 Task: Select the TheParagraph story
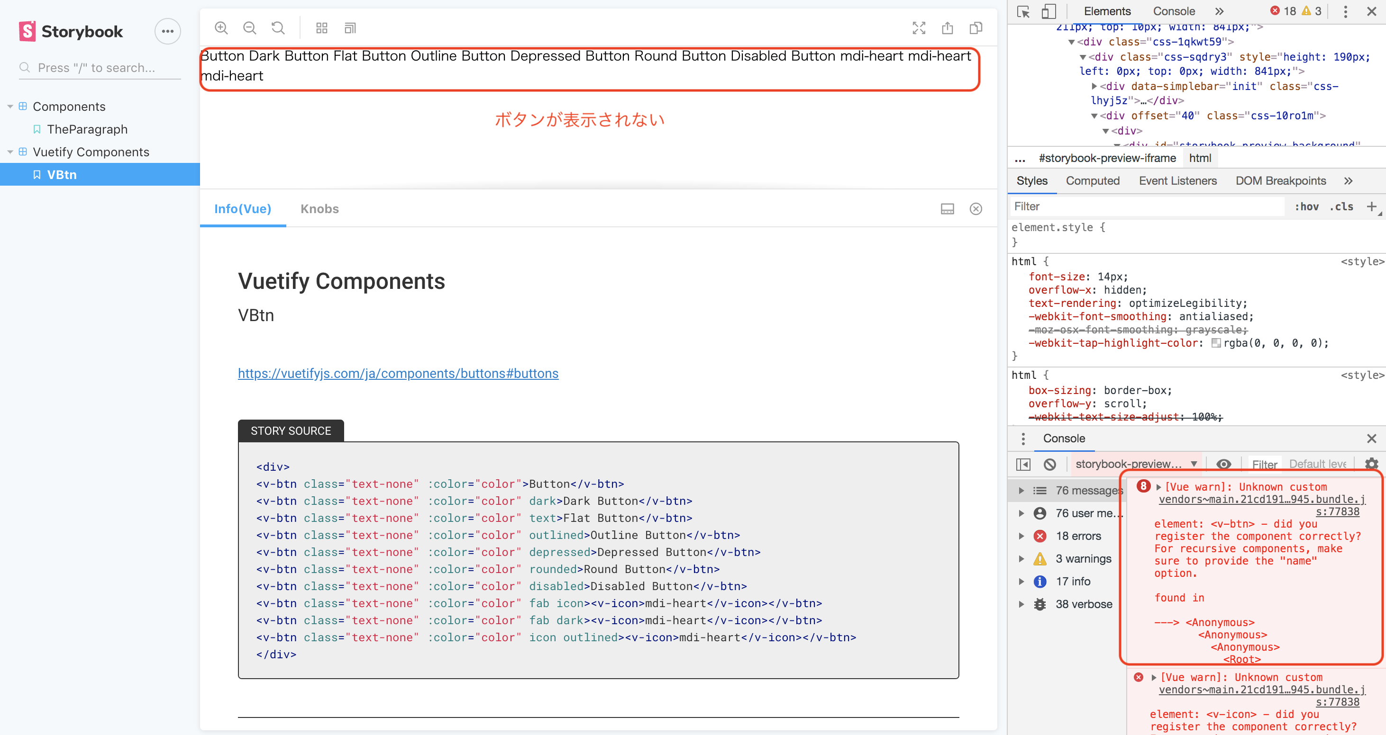click(x=87, y=130)
